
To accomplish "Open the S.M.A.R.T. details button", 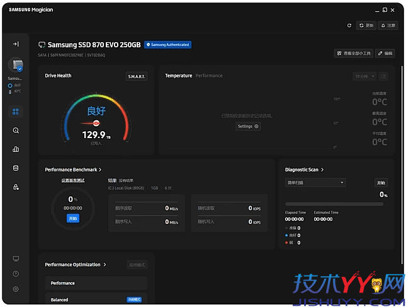I will click(x=137, y=76).
